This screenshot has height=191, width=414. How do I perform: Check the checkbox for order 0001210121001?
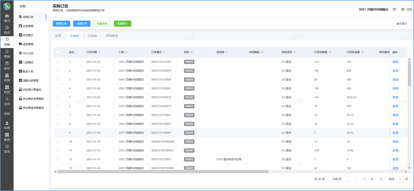click(x=58, y=62)
